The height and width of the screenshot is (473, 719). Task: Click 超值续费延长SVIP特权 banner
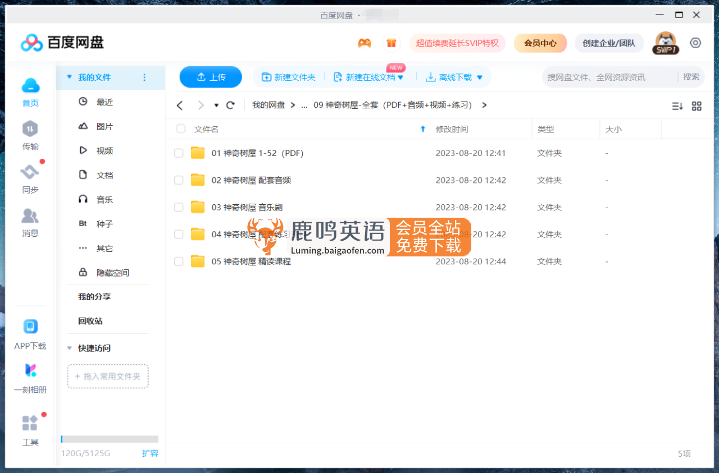[457, 43]
